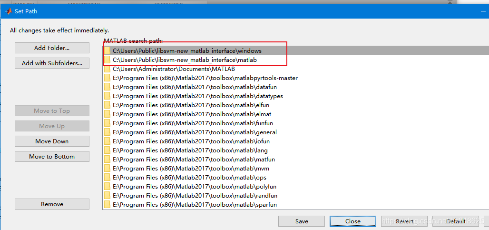Select toolbox\matlabpyrtools-master path entry
This screenshot has height=230, width=489.
click(295, 78)
